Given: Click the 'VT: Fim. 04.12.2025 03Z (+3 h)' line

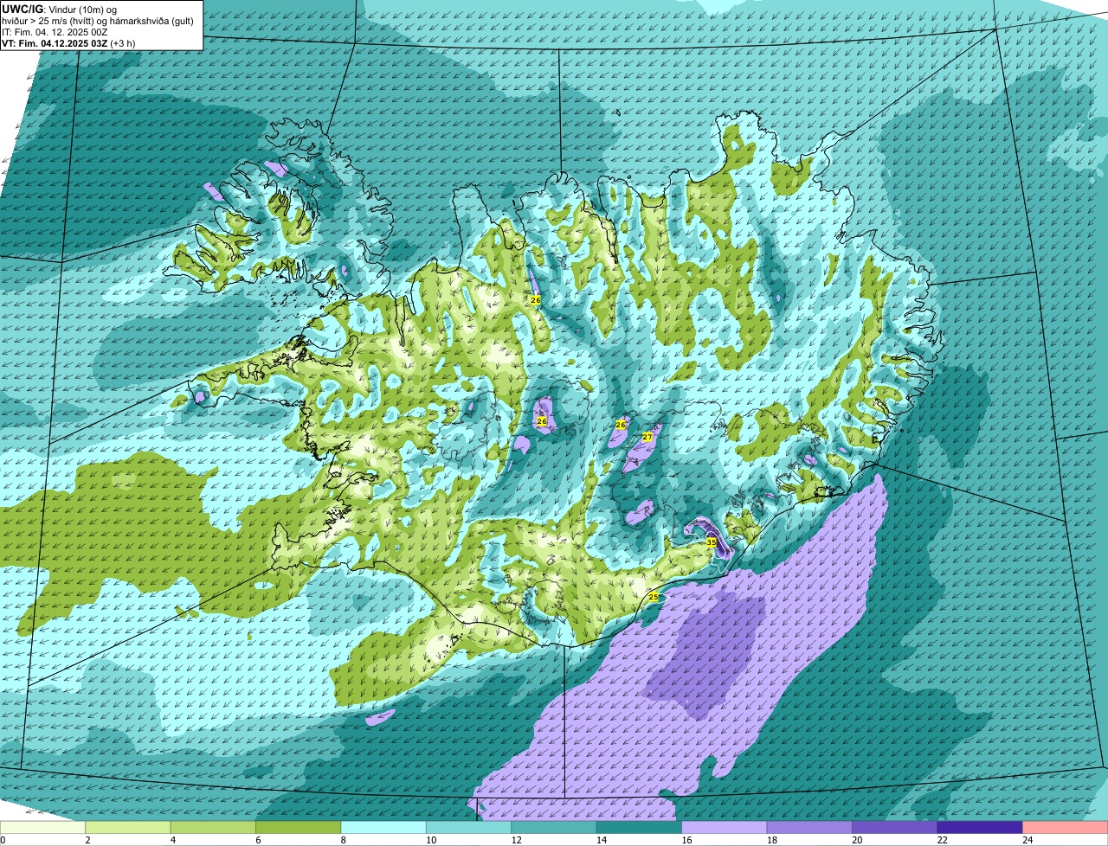Looking at the screenshot, I should 68,42.
